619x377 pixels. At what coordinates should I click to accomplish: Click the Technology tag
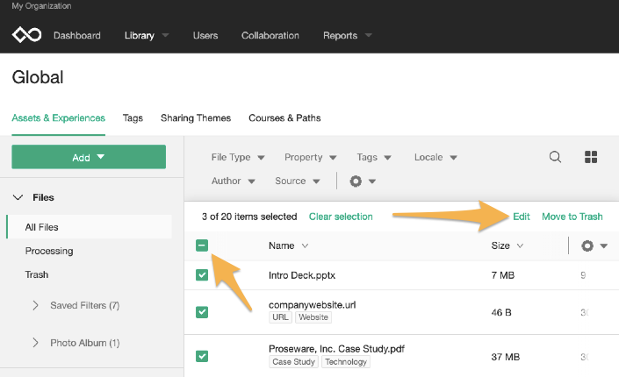click(346, 361)
